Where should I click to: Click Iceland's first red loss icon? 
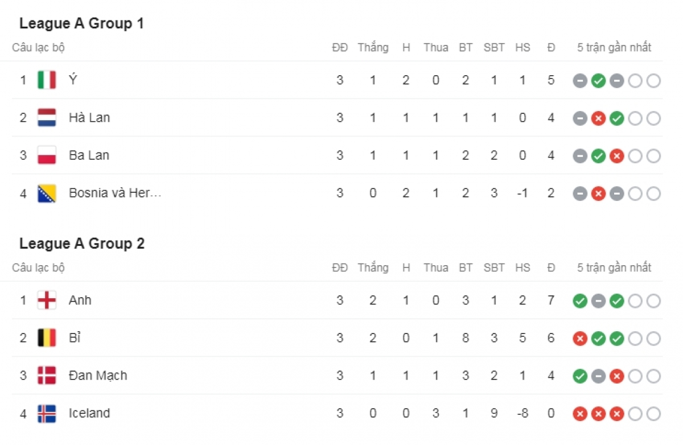(580, 414)
